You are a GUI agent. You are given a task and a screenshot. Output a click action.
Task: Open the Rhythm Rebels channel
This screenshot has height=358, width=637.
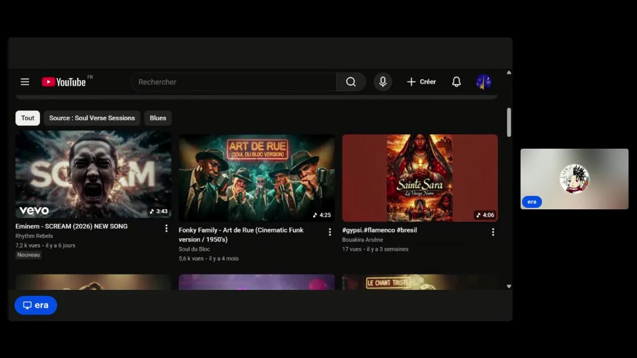[34, 236]
